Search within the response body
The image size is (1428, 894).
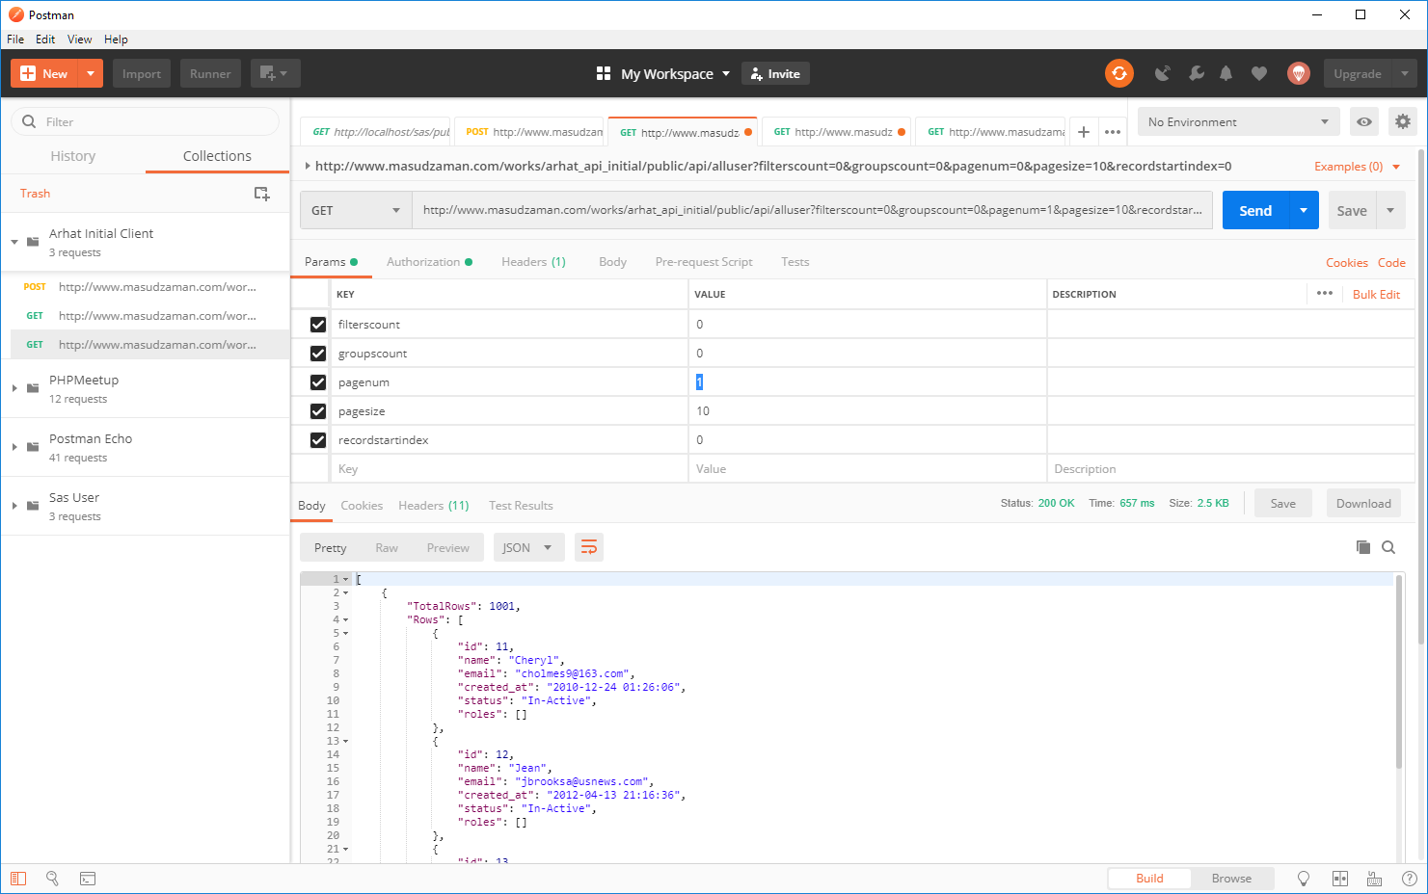pyautogui.click(x=1388, y=547)
